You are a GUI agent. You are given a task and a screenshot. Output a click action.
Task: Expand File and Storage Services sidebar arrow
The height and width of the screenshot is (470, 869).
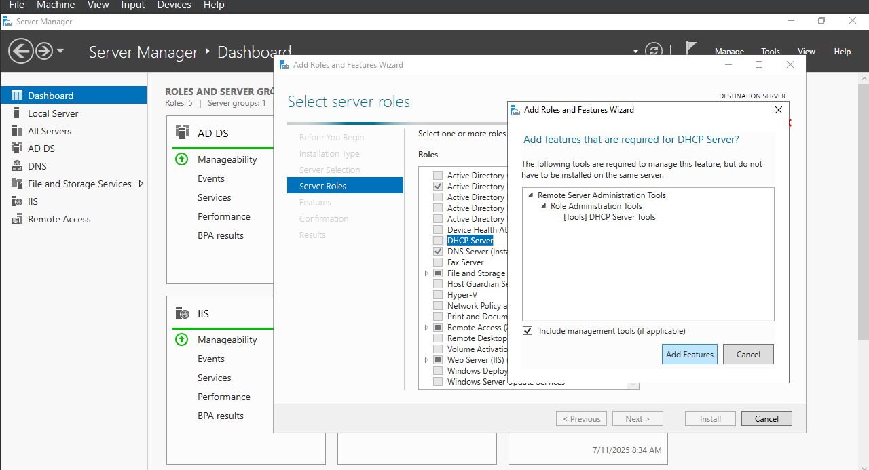tap(141, 184)
